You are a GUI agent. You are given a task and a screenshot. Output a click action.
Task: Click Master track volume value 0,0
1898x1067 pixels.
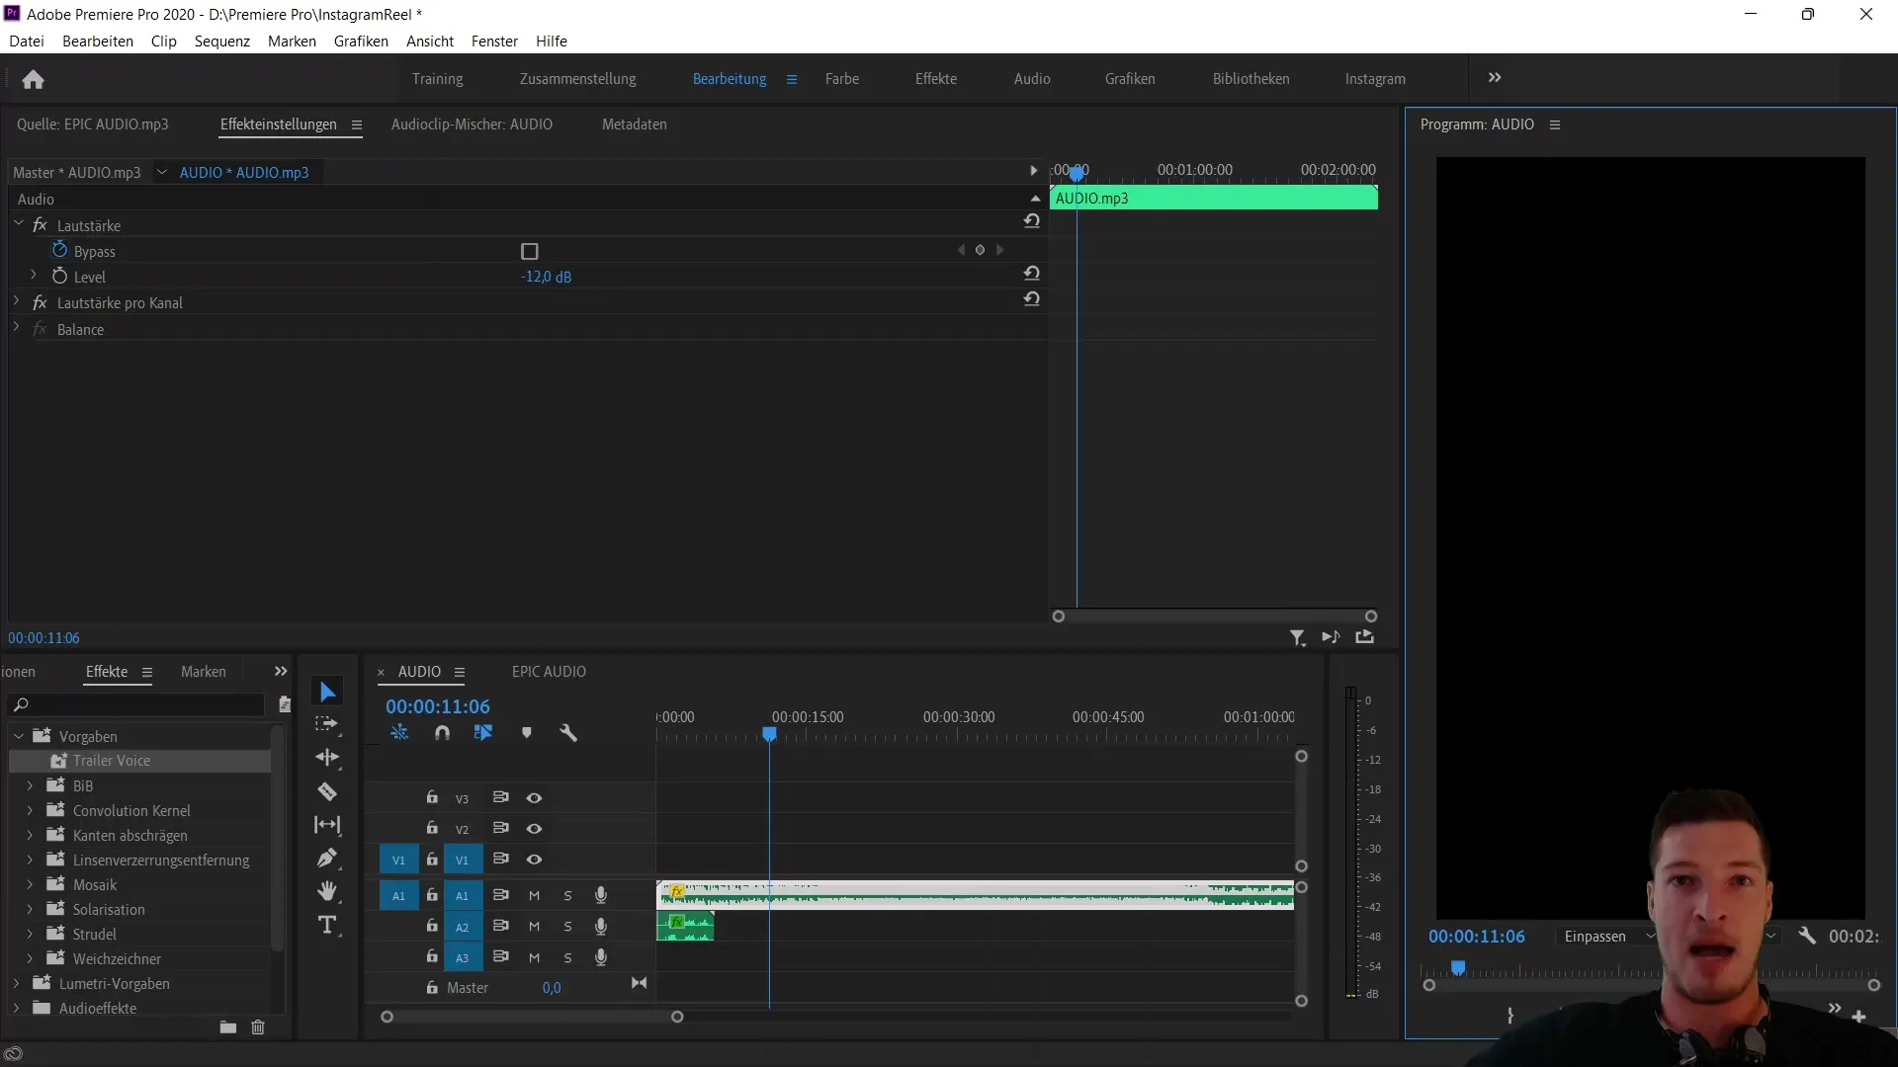(552, 988)
